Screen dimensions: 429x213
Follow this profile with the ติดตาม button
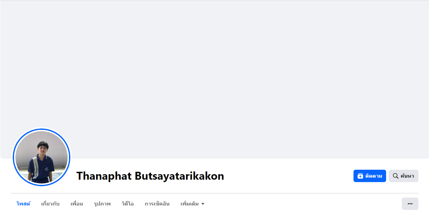click(x=370, y=176)
